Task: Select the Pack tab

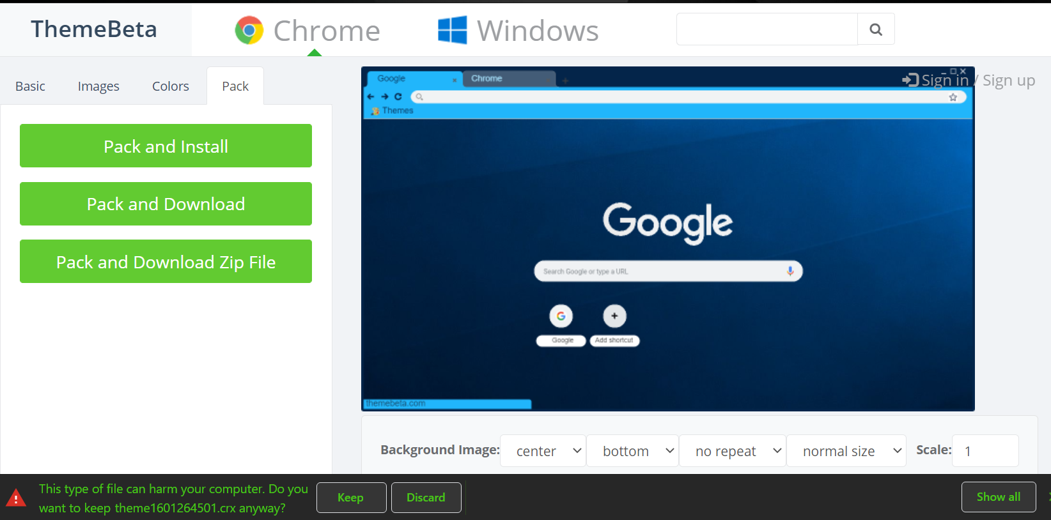Action: pyautogui.click(x=235, y=86)
